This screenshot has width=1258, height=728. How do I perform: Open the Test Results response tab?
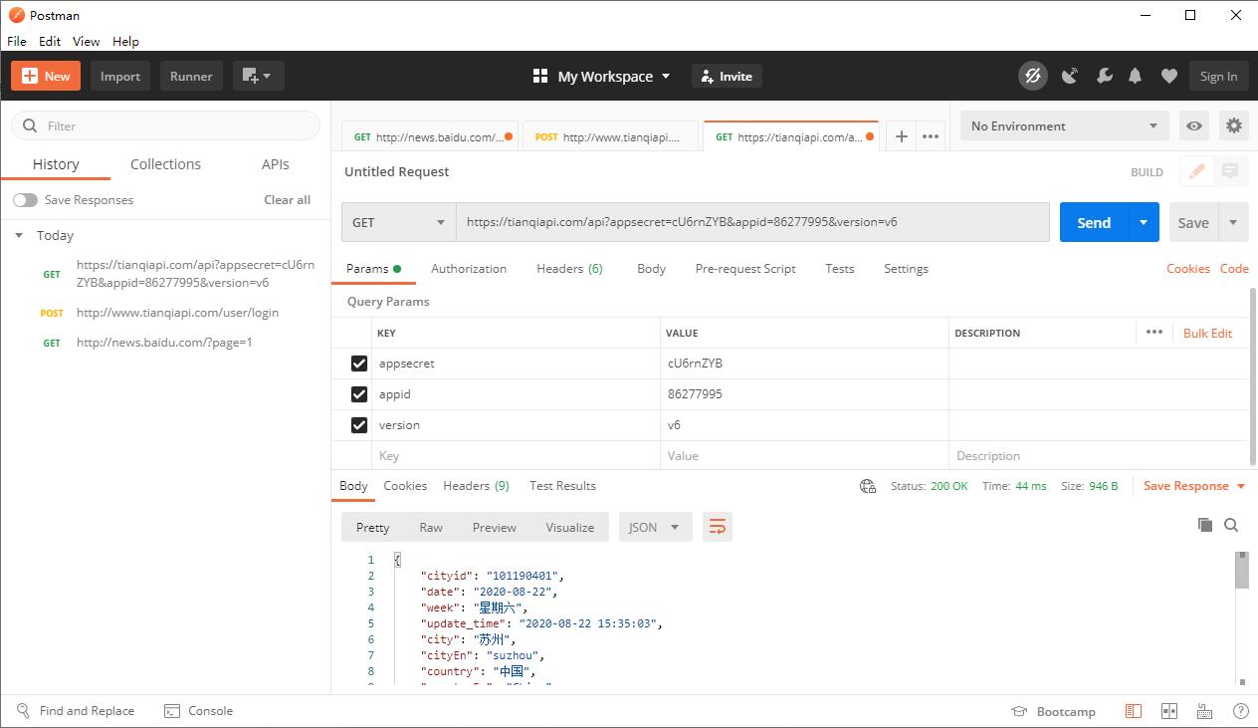tap(562, 486)
